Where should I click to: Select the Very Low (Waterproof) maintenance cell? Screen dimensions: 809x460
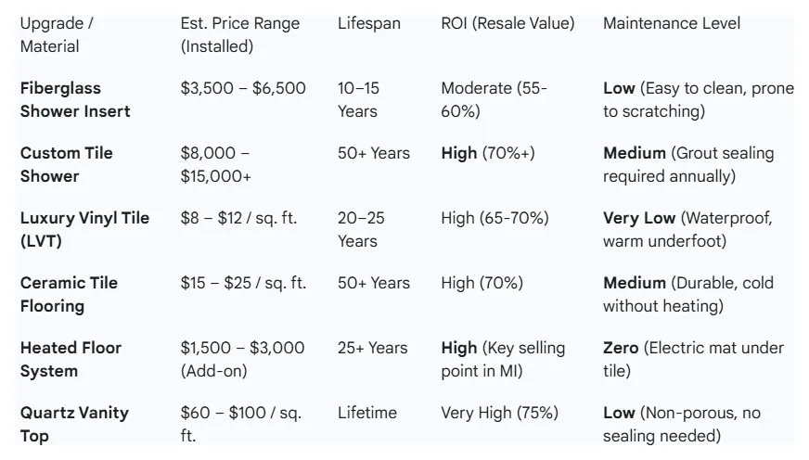pyautogui.click(x=687, y=229)
